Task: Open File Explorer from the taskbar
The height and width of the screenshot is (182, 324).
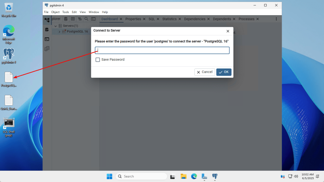Action: pyautogui.click(x=183, y=176)
